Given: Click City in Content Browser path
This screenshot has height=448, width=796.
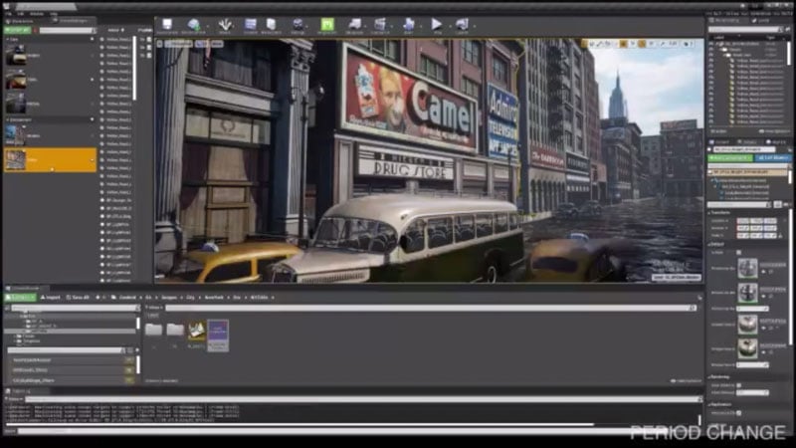Looking at the screenshot, I should coord(190,297).
